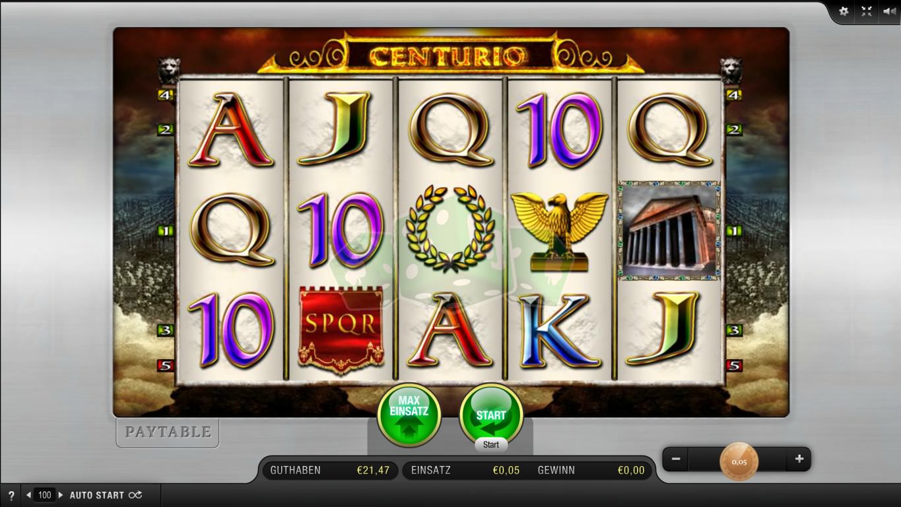Select payline 3 marker on right side
Image resolution: width=901 pixels, height=507 pixels.
733,330
